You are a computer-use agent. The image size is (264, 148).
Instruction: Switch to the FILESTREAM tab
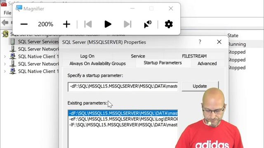coord(194,56)
